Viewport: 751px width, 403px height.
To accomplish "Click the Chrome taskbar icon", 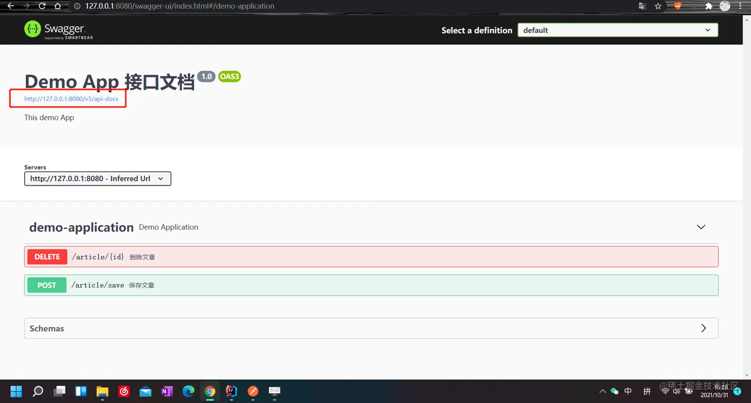I will pyautogui.click(x=210, y=392).
